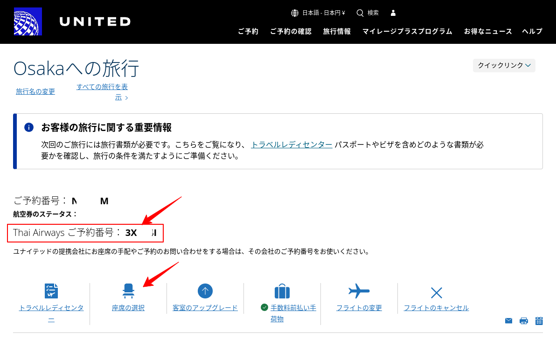Click the Travel Ready Center document icon
This screenshot has height=339, width=556.
pyautogui.click(x=51, y=291)
